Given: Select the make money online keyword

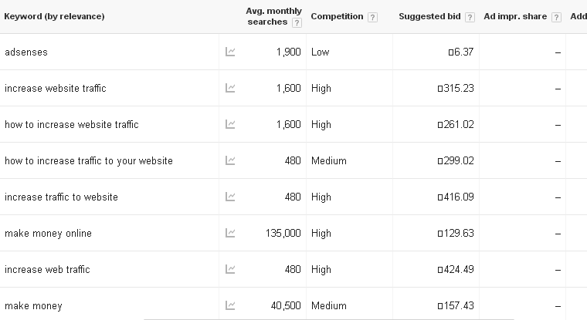Looking at the screenshot, I should pos(48,234).
